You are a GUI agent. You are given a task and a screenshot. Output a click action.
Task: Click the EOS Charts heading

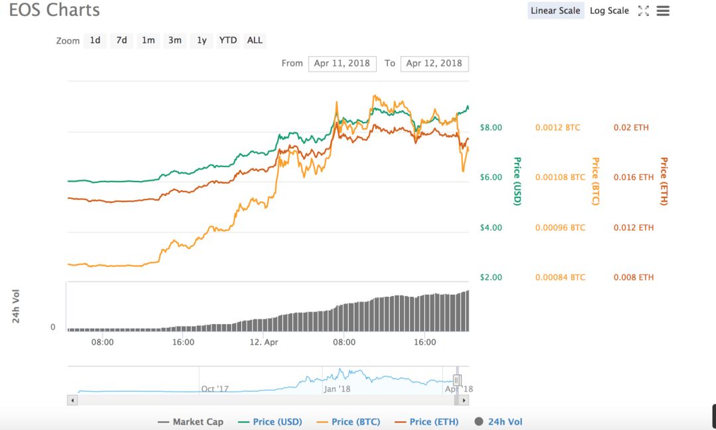point(54,10)
